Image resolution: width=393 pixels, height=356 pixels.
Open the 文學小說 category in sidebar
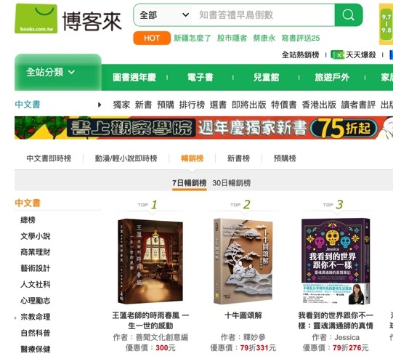point(36,236)
